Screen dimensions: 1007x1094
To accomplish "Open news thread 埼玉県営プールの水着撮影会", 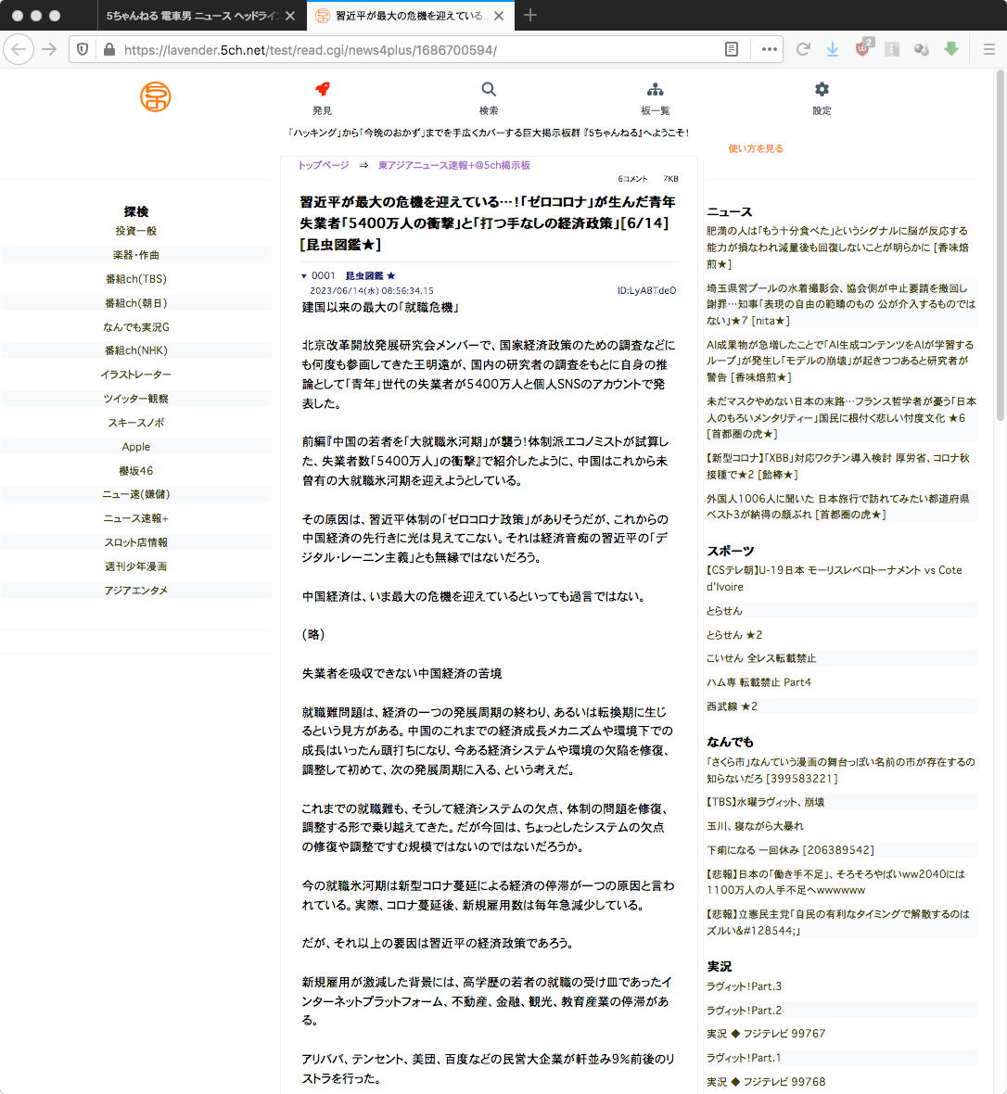I will (x=841, y=304).
